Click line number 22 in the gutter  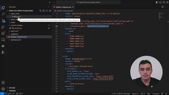56,56
